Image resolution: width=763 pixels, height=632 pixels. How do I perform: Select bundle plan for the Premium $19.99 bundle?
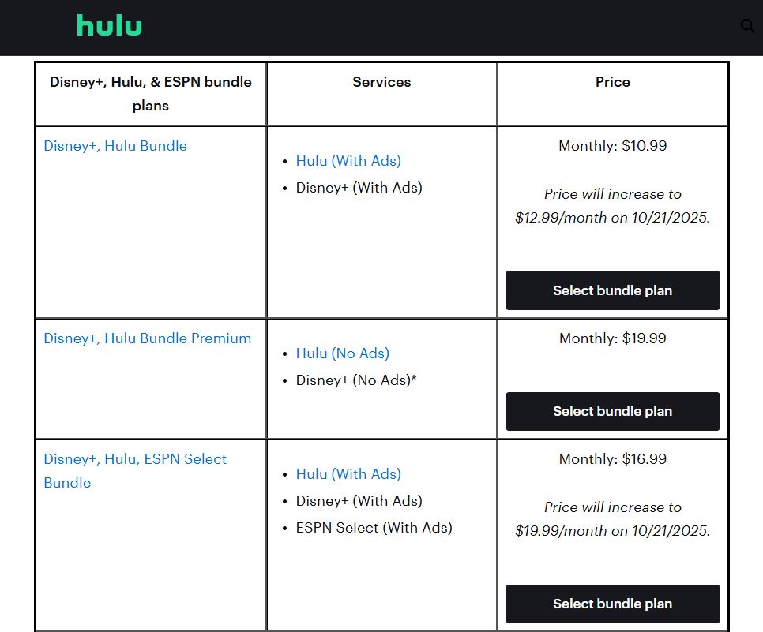pyautogui.click(x=612, y=411)
